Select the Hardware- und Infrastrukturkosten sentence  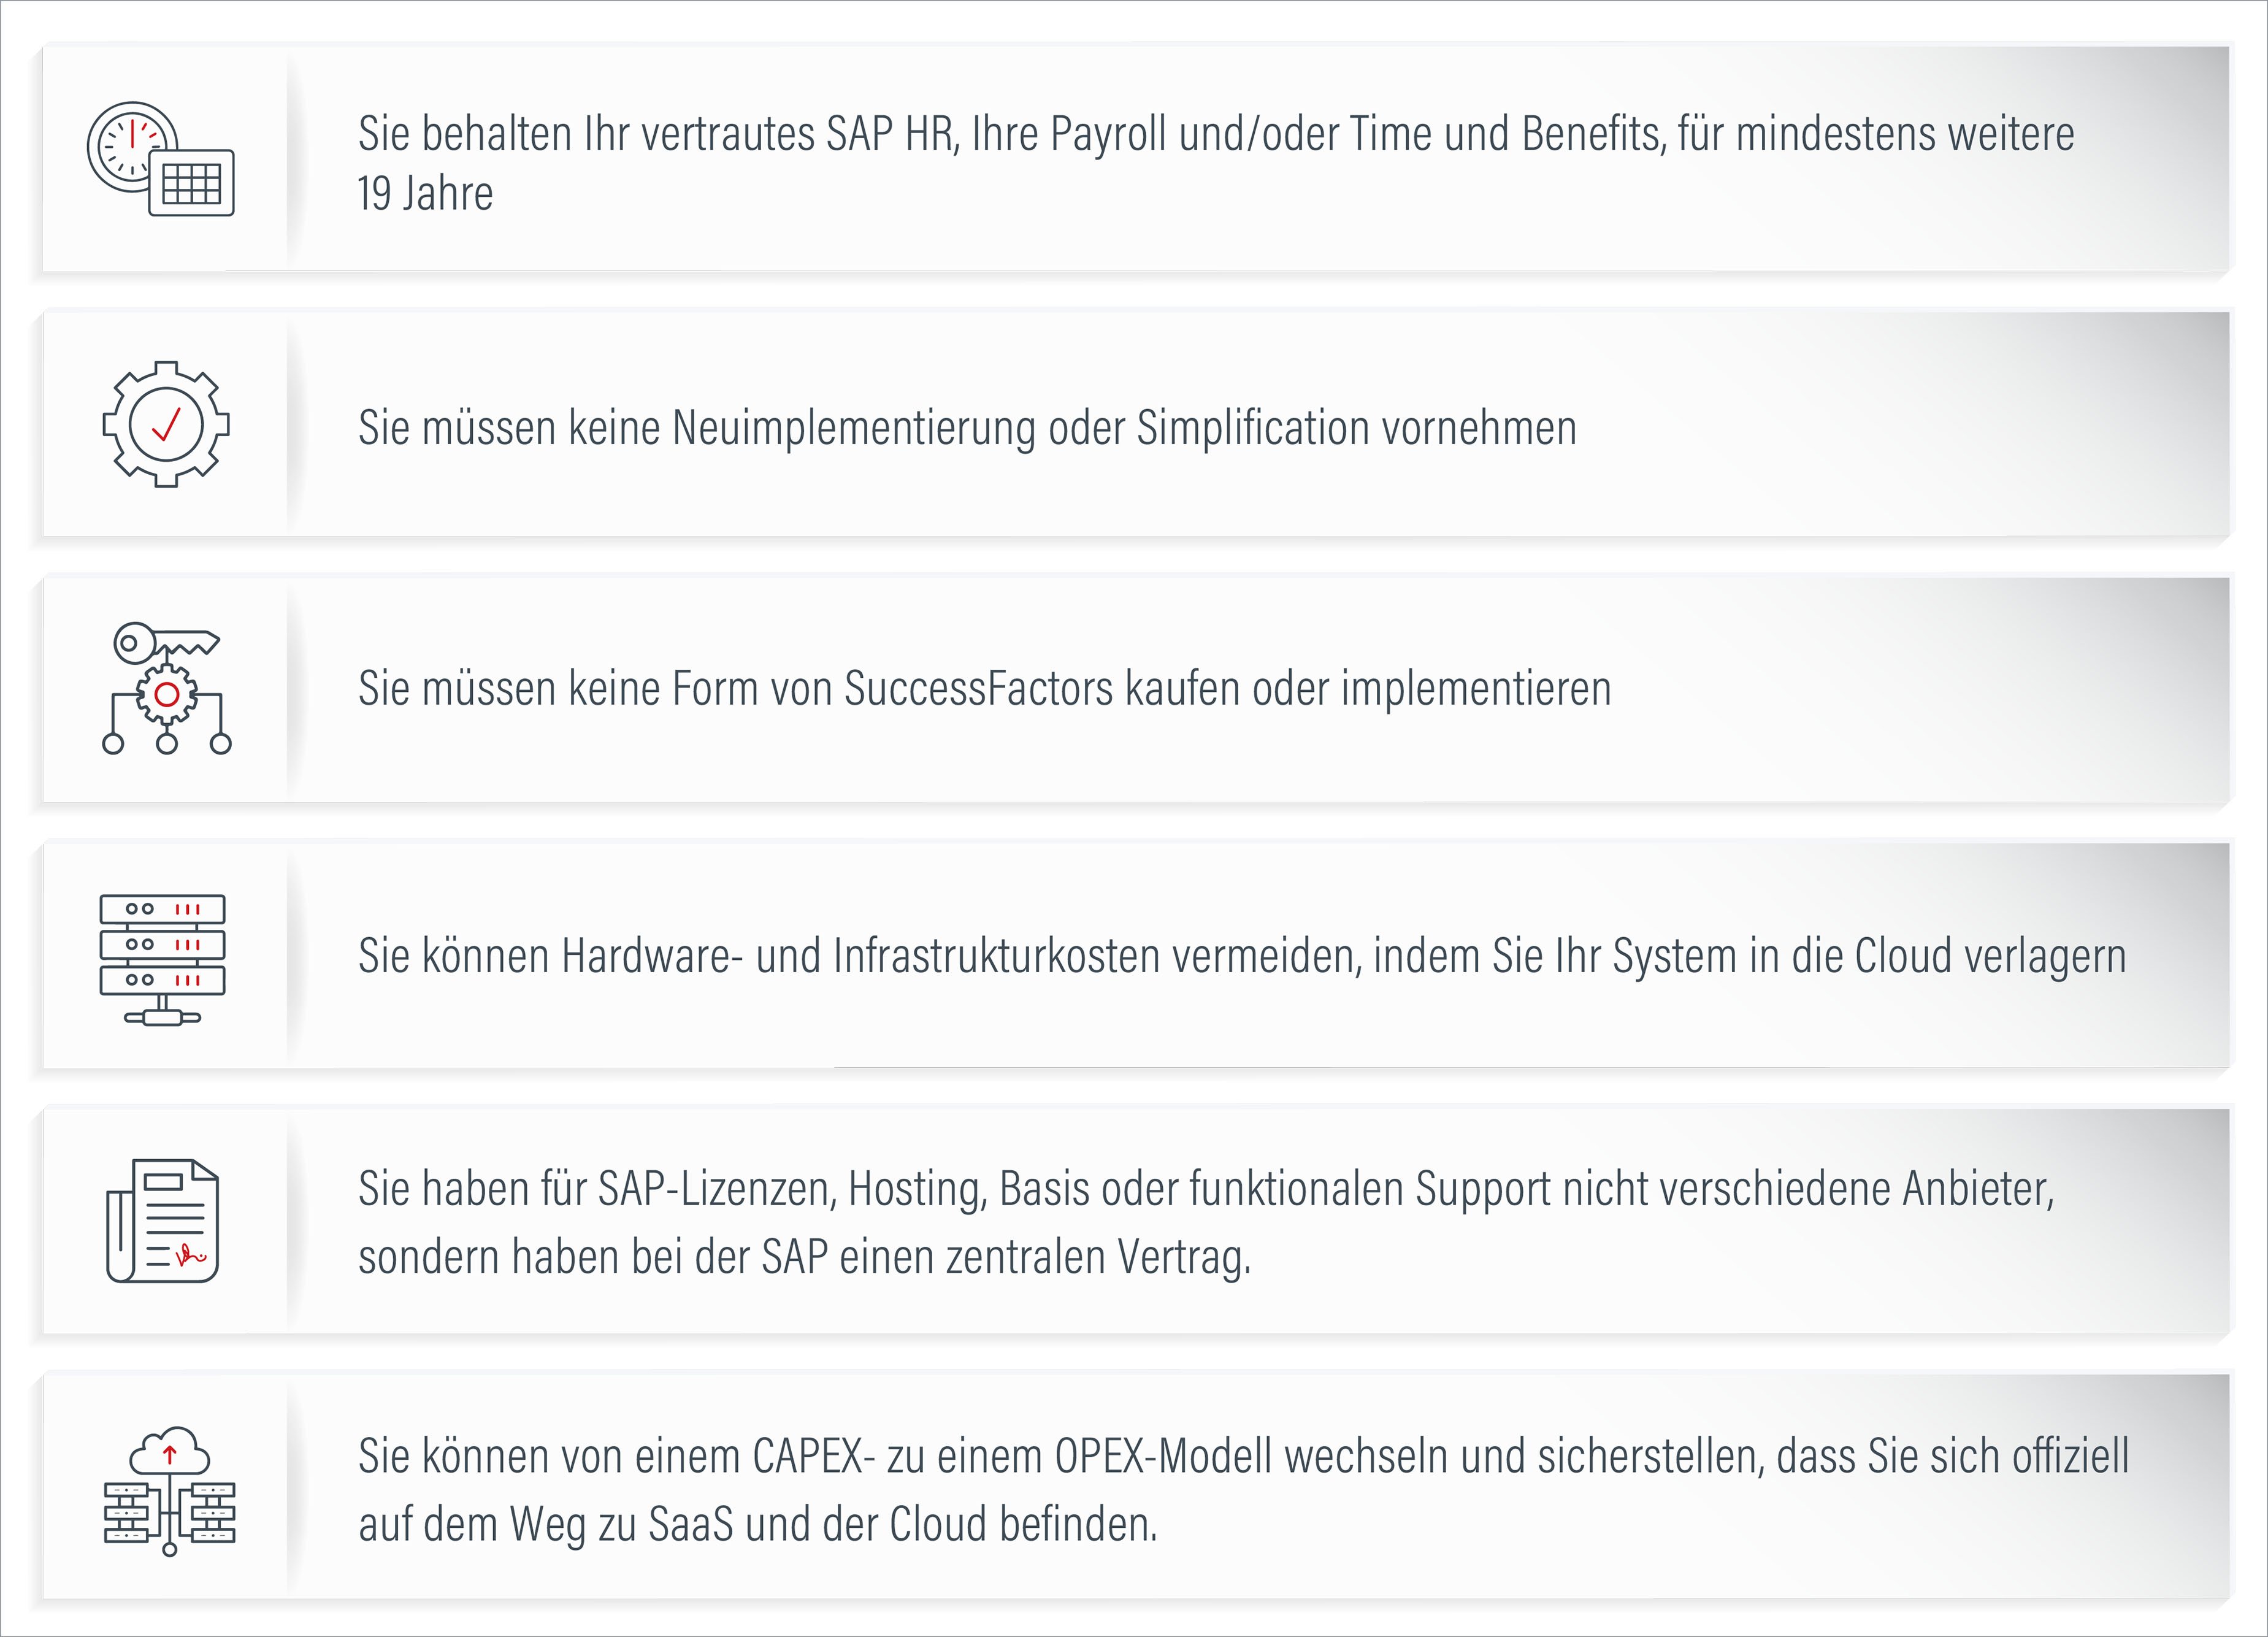point(1242,956)
